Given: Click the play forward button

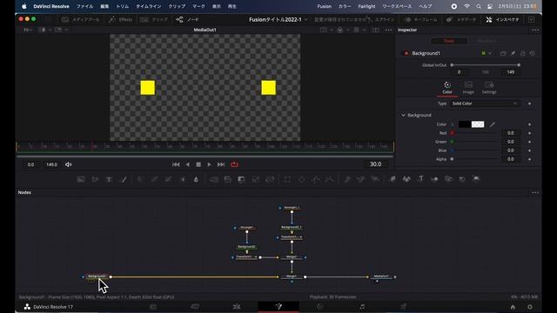Looking at the screenshot, I should pyautogui.click(x=210, y=164).
